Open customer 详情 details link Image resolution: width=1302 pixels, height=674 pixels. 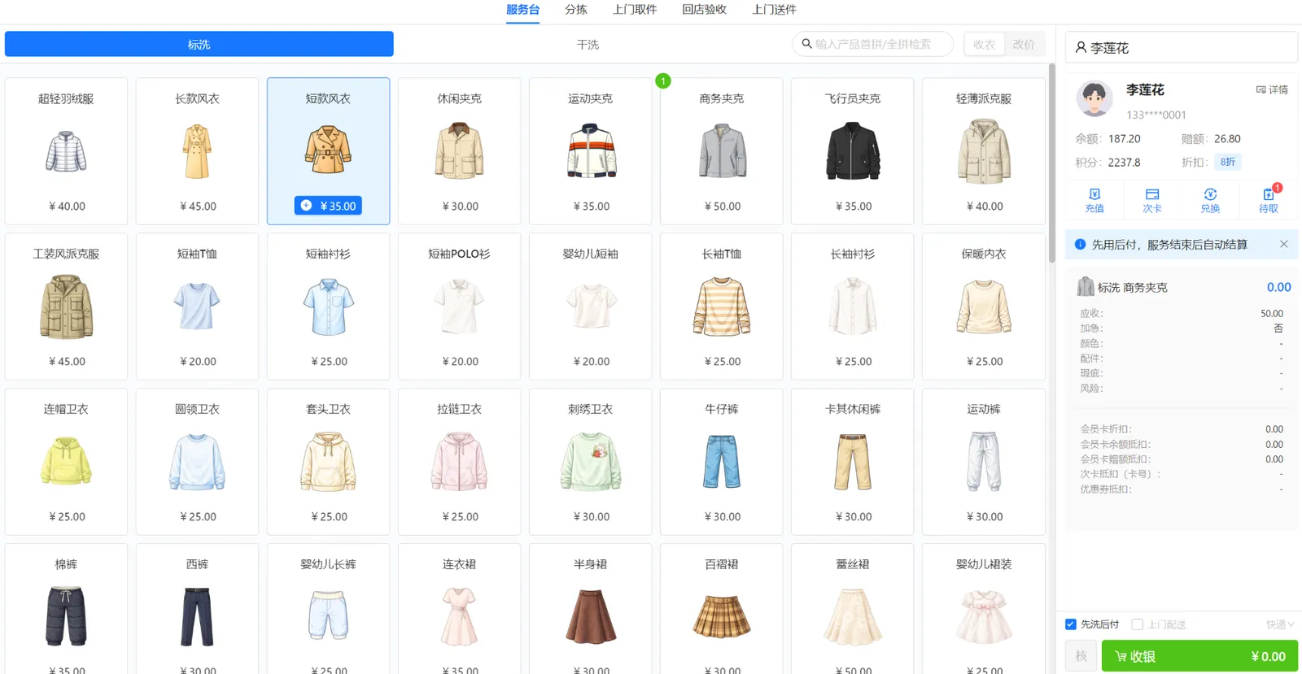click(1272, 89)
